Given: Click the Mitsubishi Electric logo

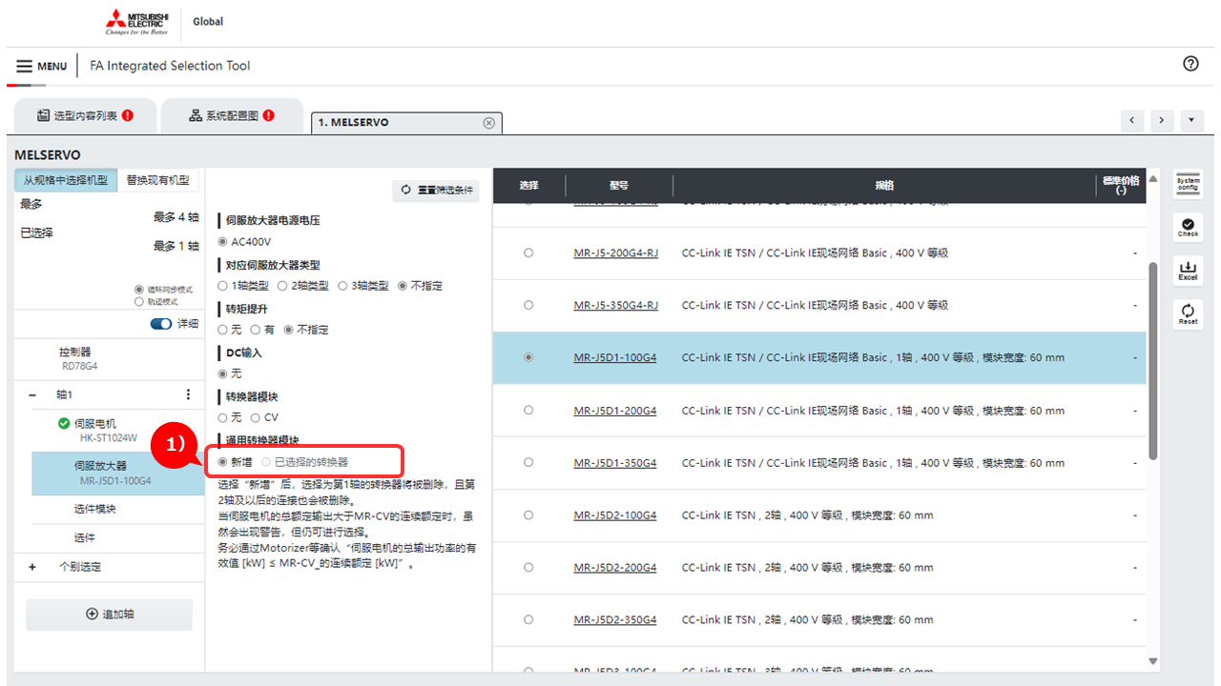Looking at the screenshot, I should coord(136,21).
